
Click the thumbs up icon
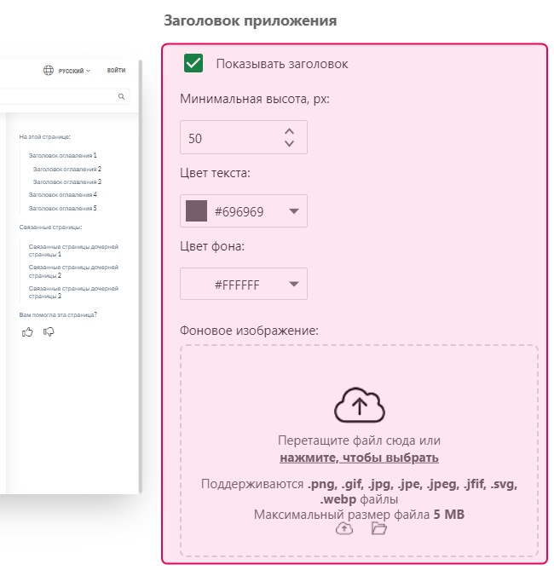click(27, 331)
